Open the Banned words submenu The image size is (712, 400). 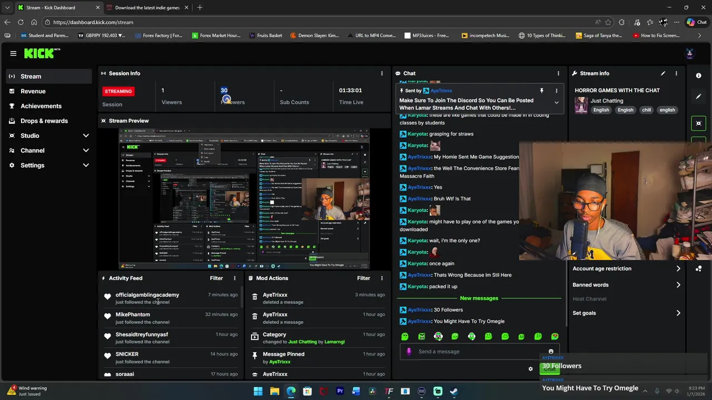(627, 285)
